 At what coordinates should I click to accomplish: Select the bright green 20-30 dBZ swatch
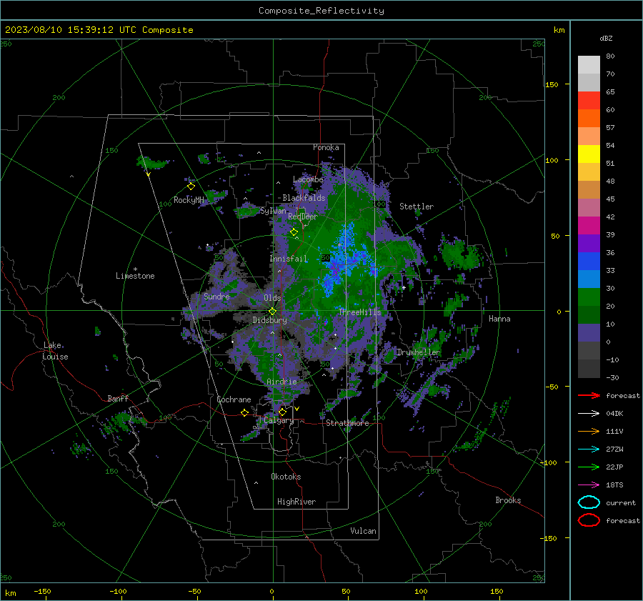click(589, 297)
